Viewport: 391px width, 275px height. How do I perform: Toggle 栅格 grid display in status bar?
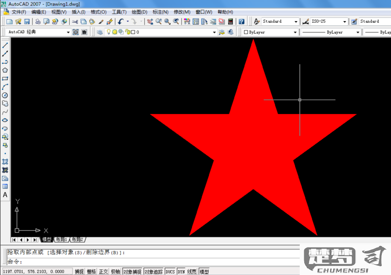(x=91, y=271)
